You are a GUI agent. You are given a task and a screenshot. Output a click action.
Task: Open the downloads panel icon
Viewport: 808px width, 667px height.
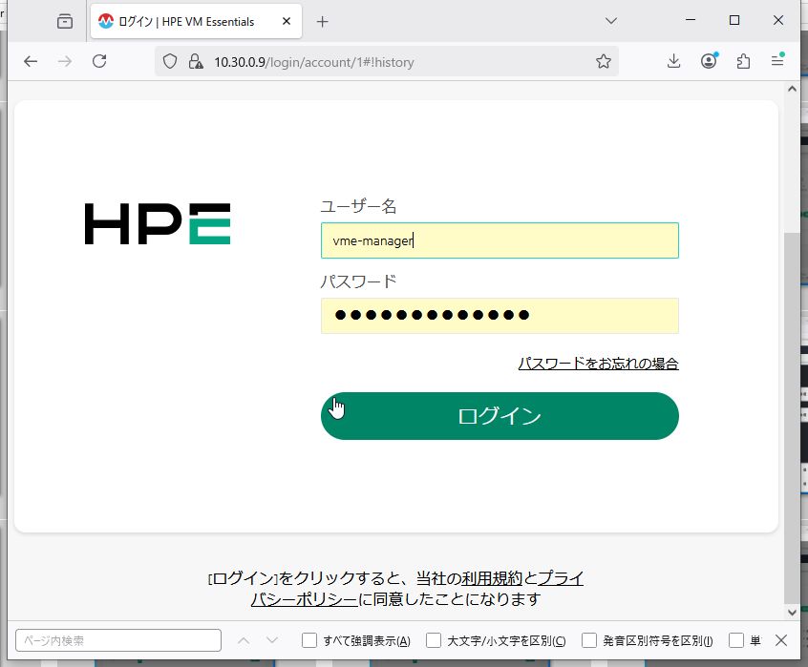pos(673,61)
